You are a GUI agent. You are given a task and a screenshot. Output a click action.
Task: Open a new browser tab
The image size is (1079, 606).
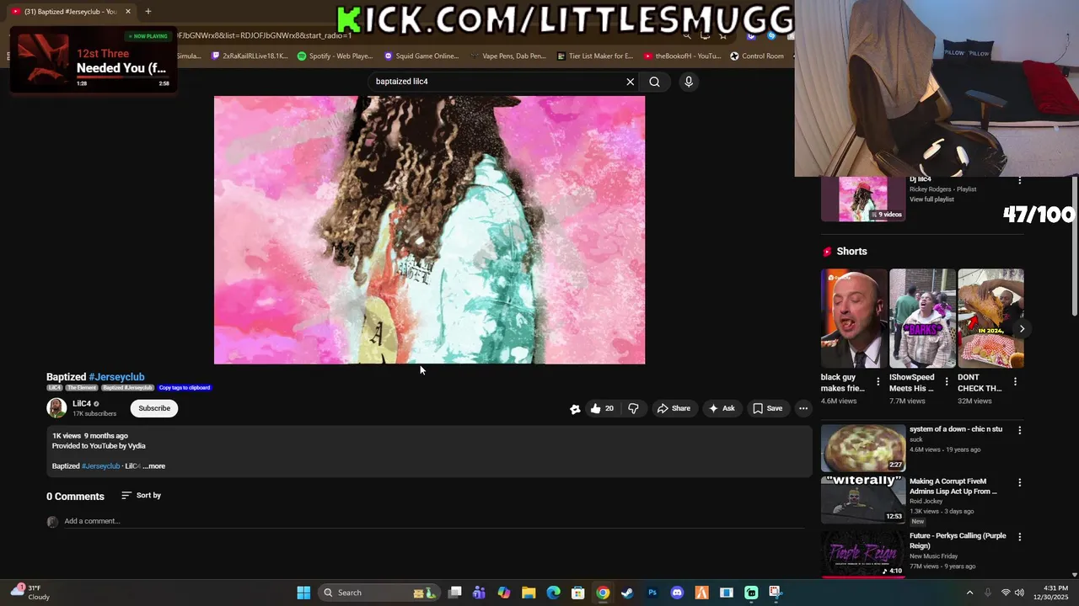(148, 12)
